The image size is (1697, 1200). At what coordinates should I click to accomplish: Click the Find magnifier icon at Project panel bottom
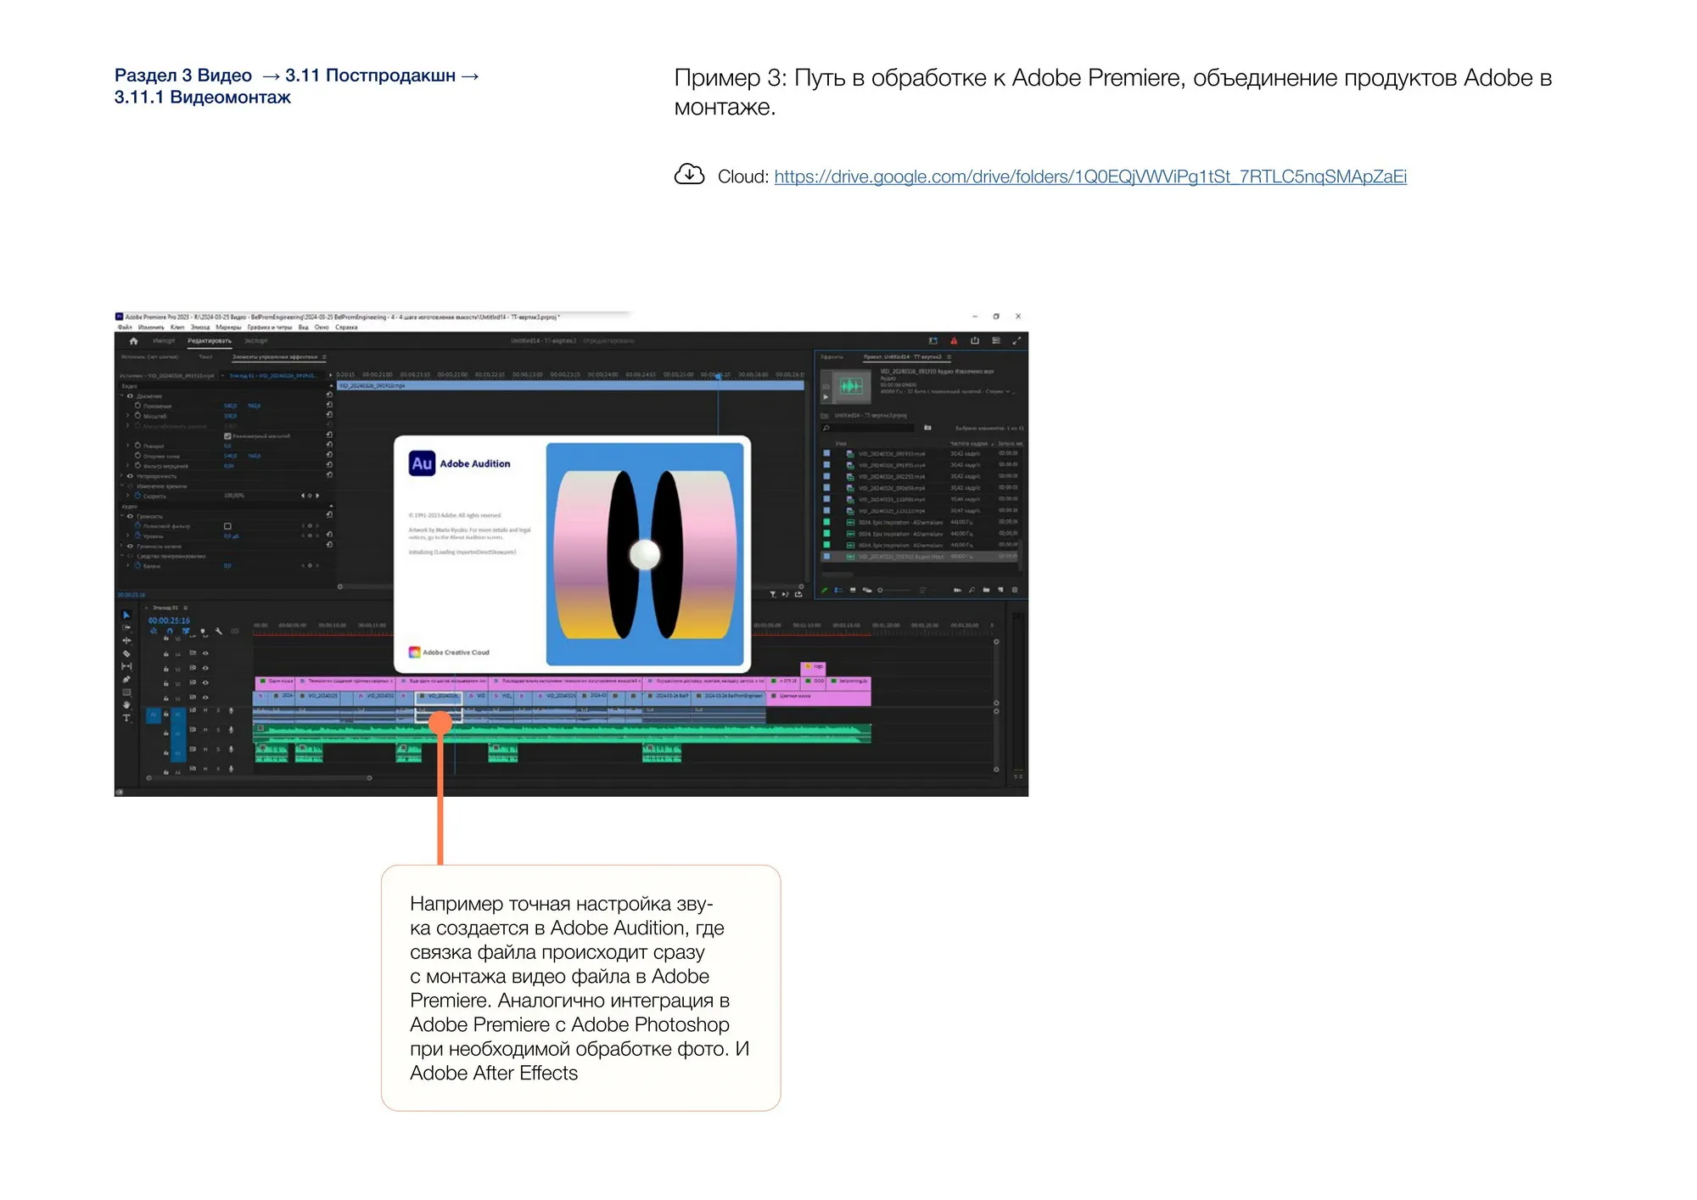point(972,590)
